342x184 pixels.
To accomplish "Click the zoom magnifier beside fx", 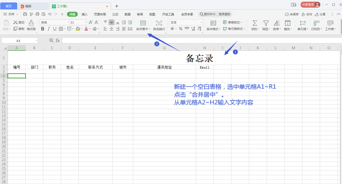I will [51, 40].
